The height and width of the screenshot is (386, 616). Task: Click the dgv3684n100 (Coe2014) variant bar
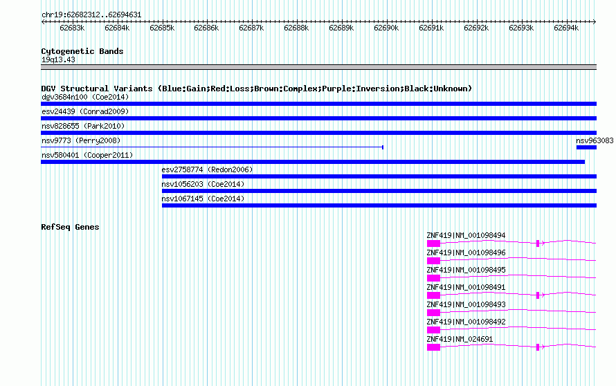click(318, 104)
